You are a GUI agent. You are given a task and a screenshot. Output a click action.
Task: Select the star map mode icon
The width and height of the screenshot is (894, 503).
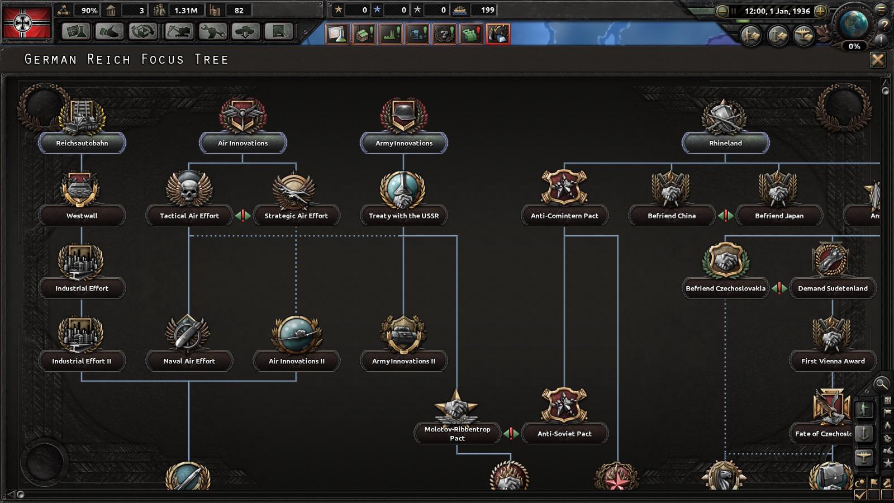(x=887, y=464)
